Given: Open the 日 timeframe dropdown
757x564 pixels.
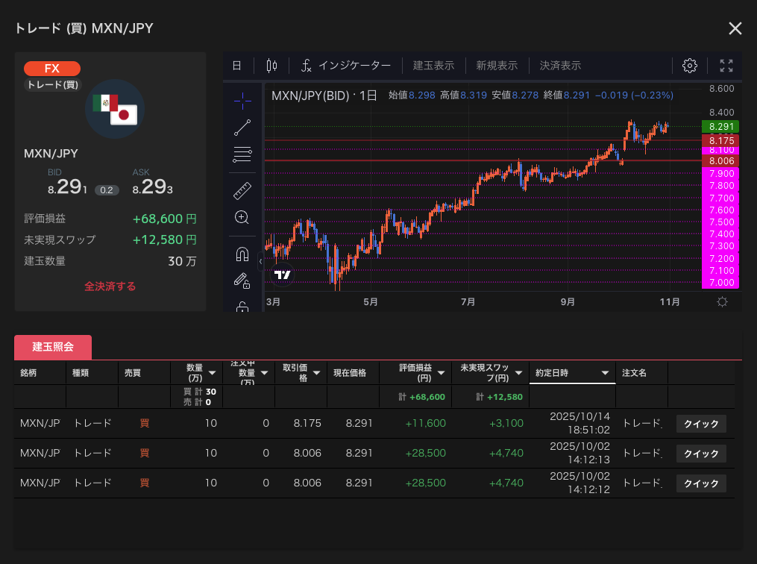Looking at the screenshot, I should (236, 66).
